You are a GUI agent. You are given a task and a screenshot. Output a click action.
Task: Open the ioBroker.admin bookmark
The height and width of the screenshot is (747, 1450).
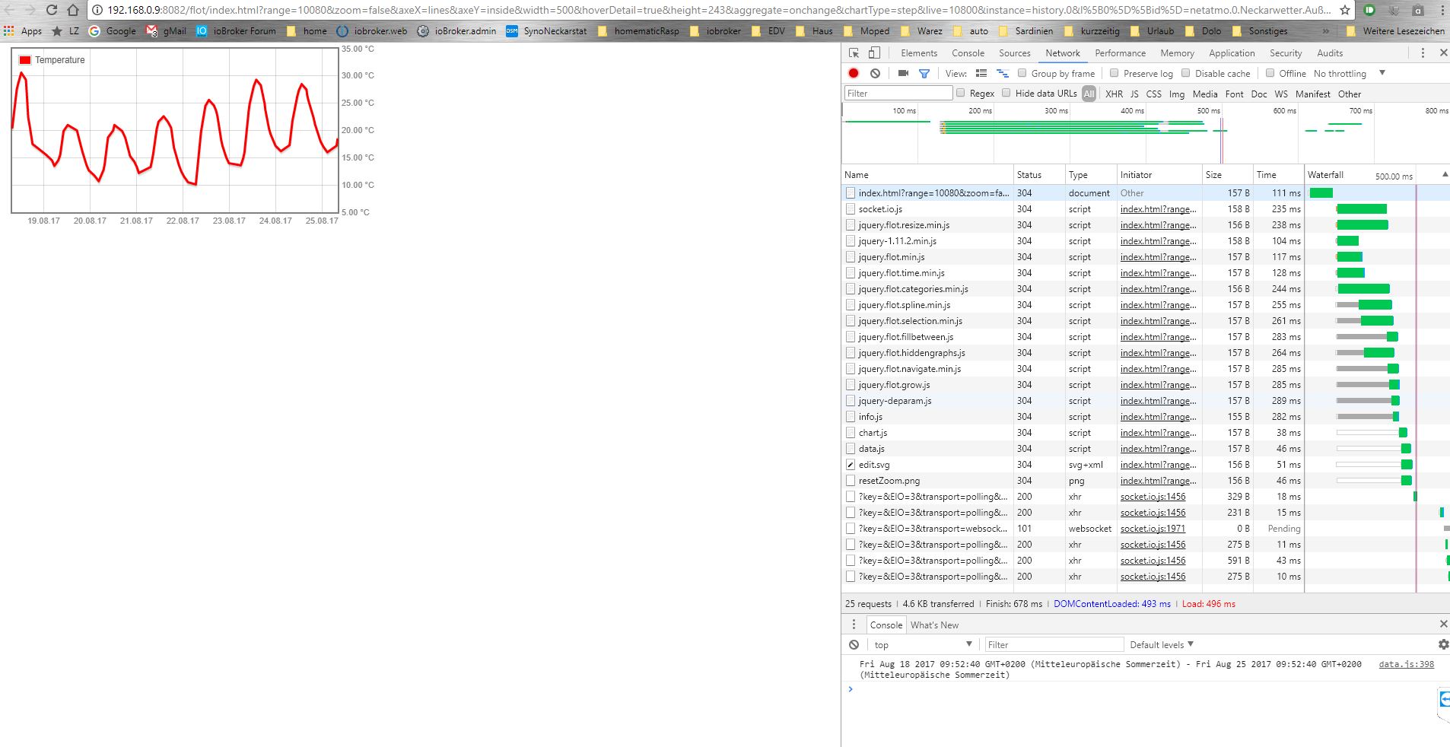(456, 31)
